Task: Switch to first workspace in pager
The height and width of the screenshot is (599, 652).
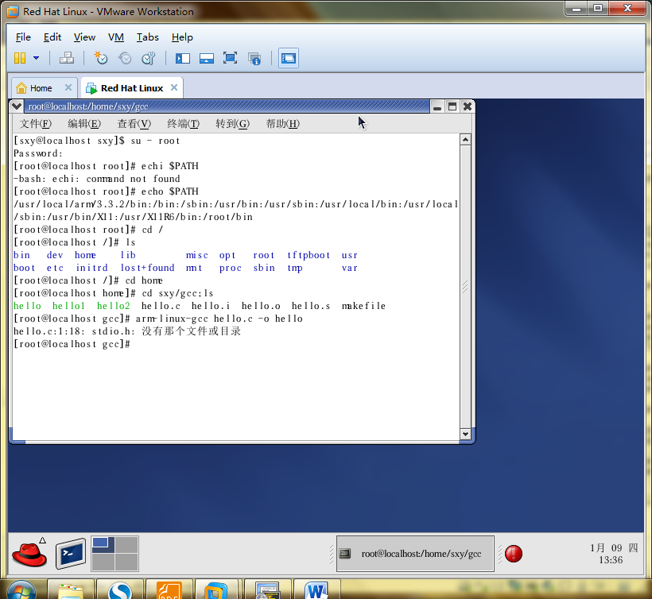Action: click(103, 545)
